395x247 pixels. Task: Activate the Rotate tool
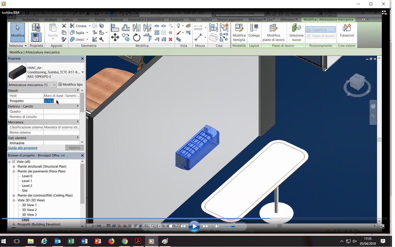point(137,38)
